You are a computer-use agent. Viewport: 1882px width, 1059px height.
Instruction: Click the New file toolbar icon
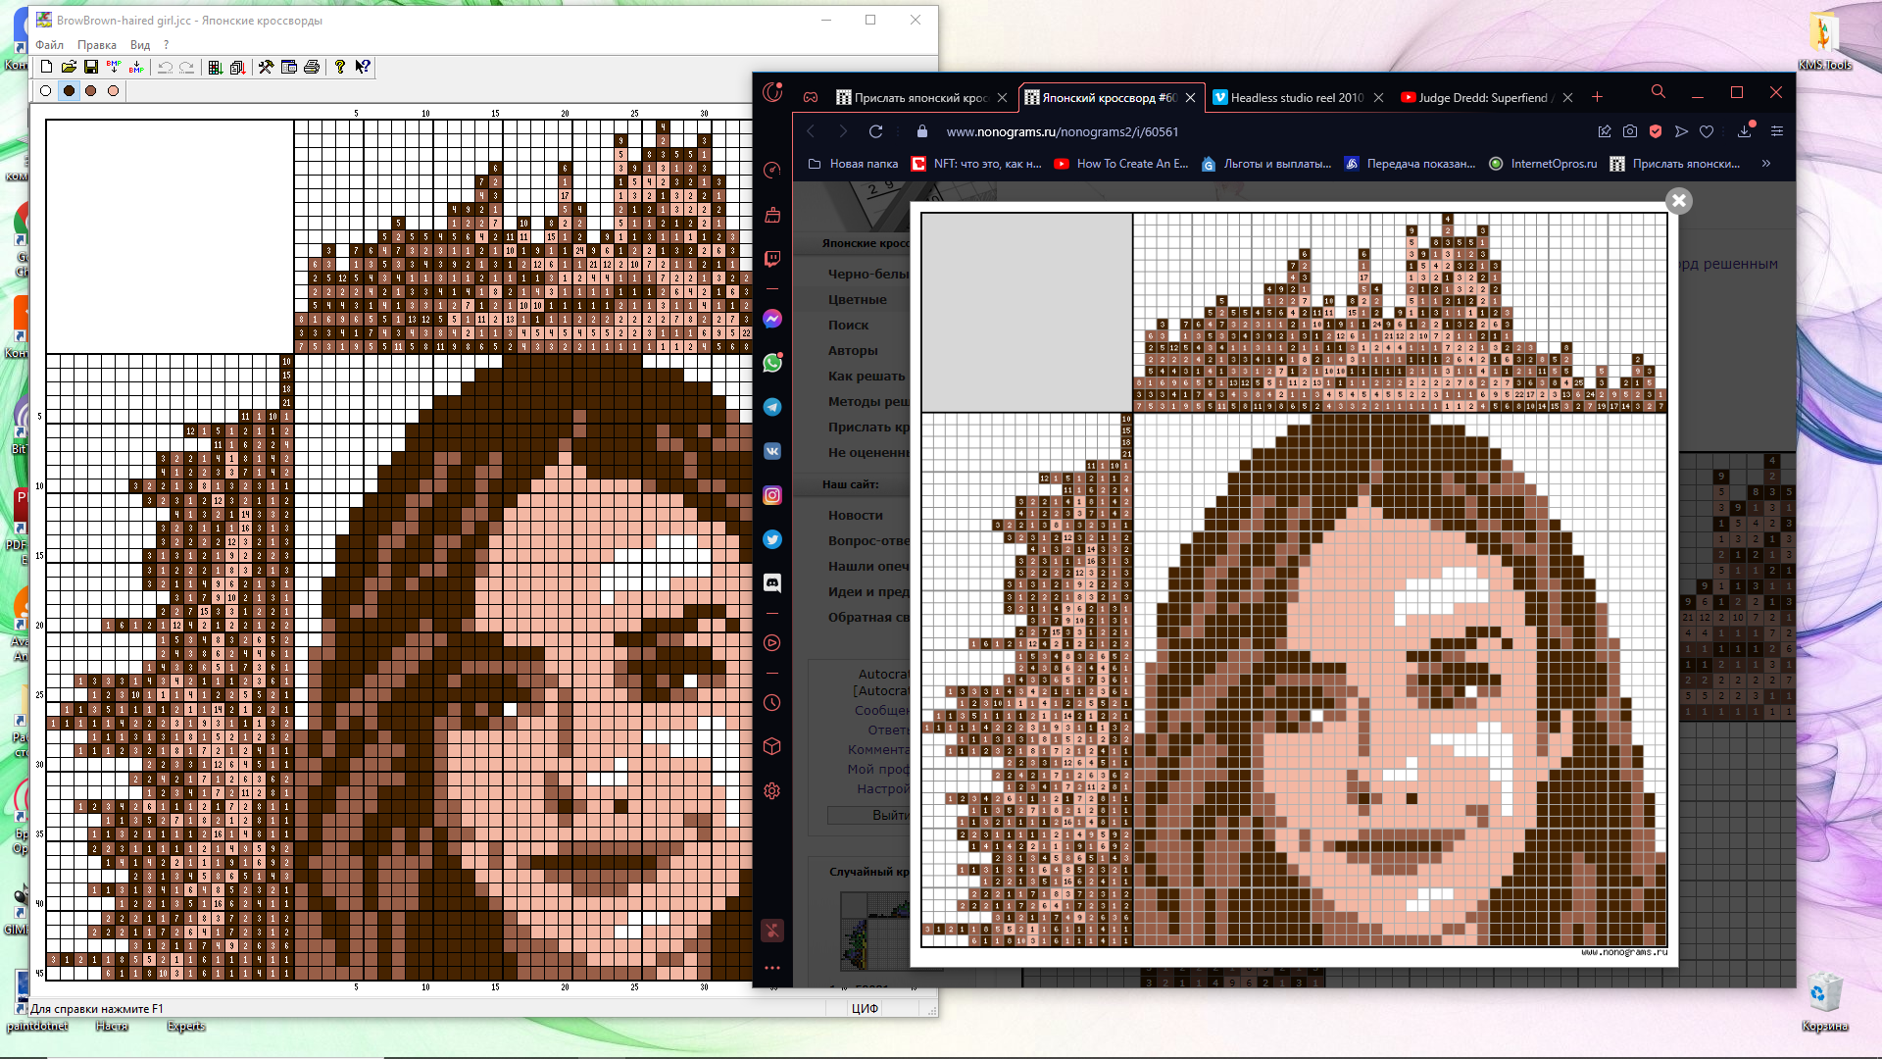click(x=46, y=67)
